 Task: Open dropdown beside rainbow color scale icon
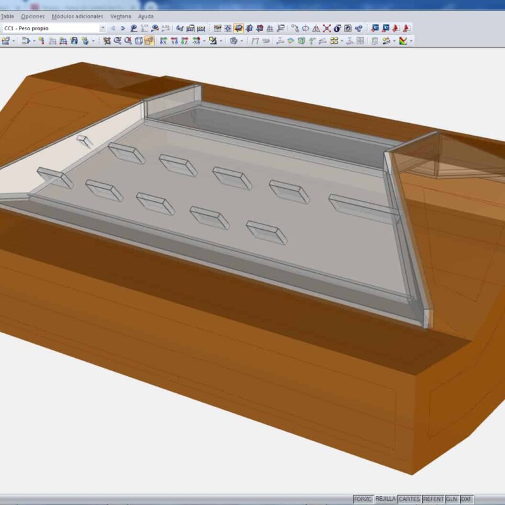point(411,41)
